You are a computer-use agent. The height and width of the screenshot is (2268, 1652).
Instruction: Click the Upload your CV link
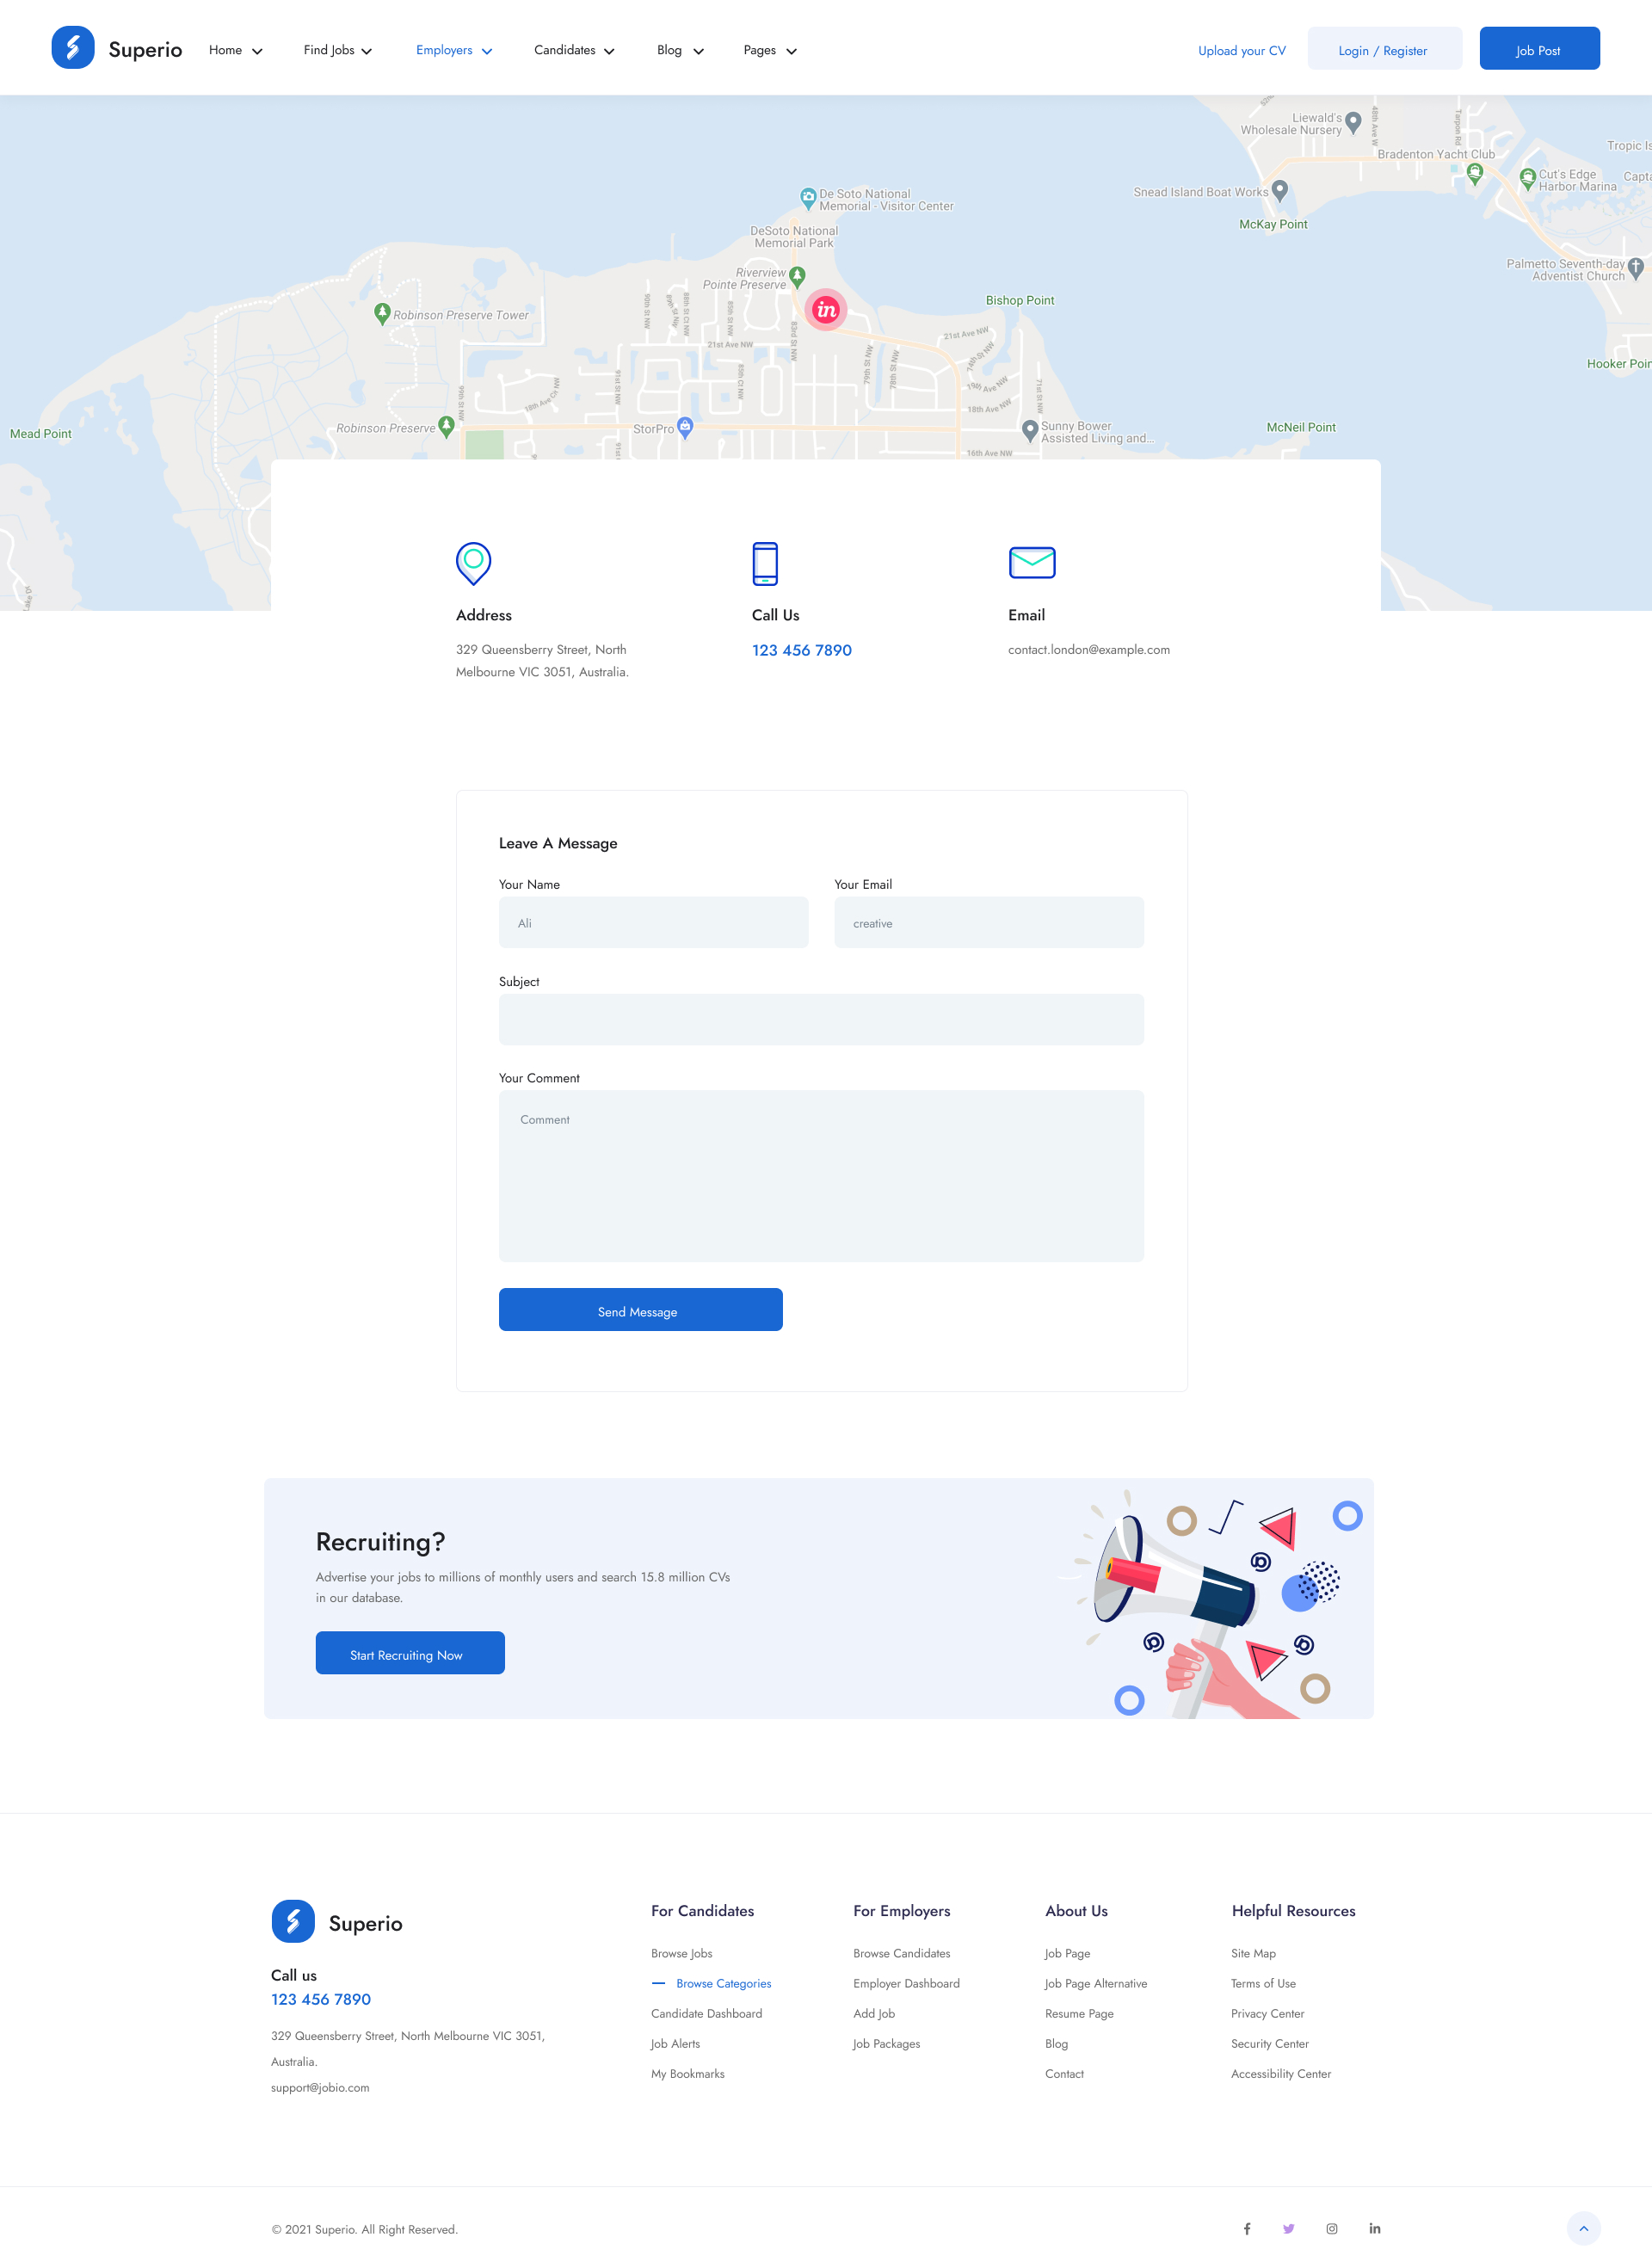point(1241,51)
